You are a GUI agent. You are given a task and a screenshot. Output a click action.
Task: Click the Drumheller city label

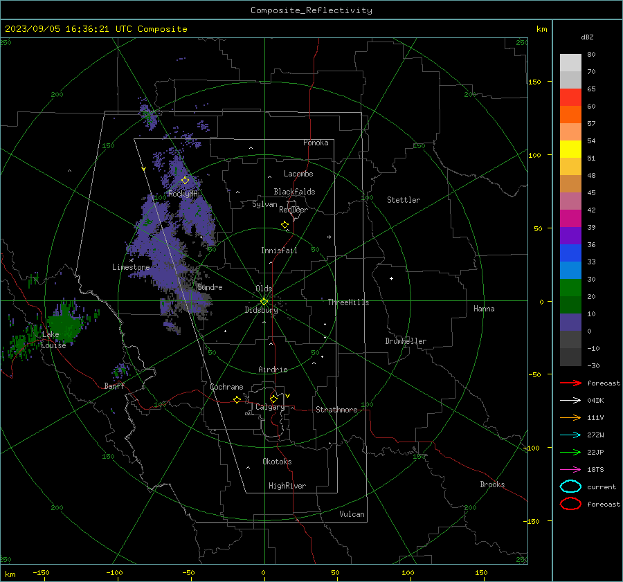coord(406,341)
